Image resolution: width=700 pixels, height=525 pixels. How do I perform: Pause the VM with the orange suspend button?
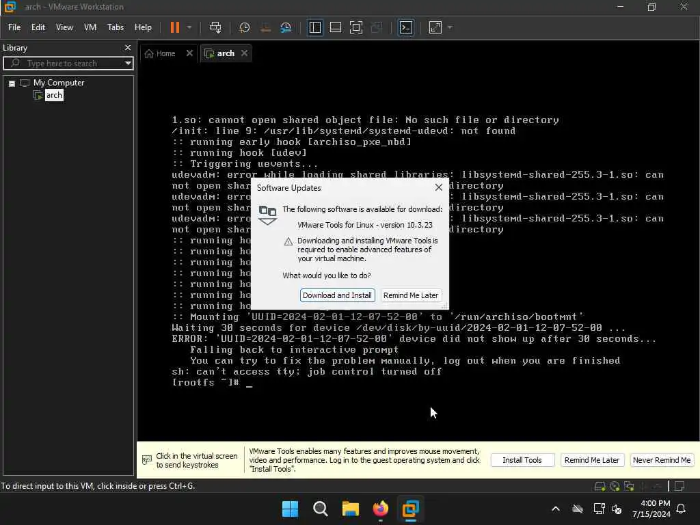click(174, 27)
